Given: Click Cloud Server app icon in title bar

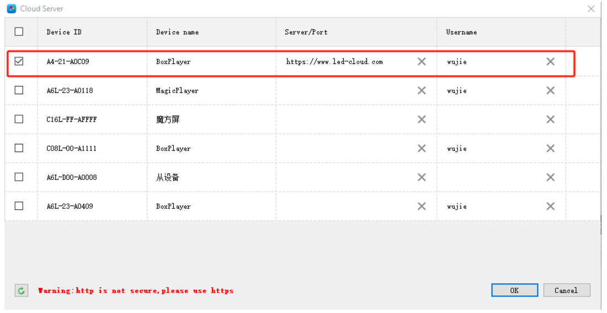Looking at the screenshot, I should pos(12,8).
